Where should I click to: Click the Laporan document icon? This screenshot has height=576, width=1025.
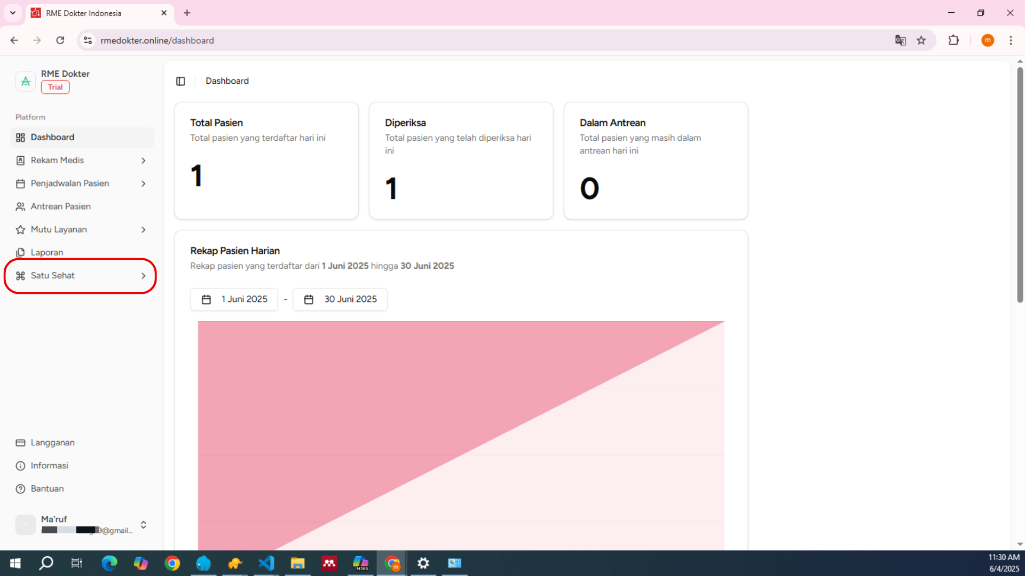point(20,252)
